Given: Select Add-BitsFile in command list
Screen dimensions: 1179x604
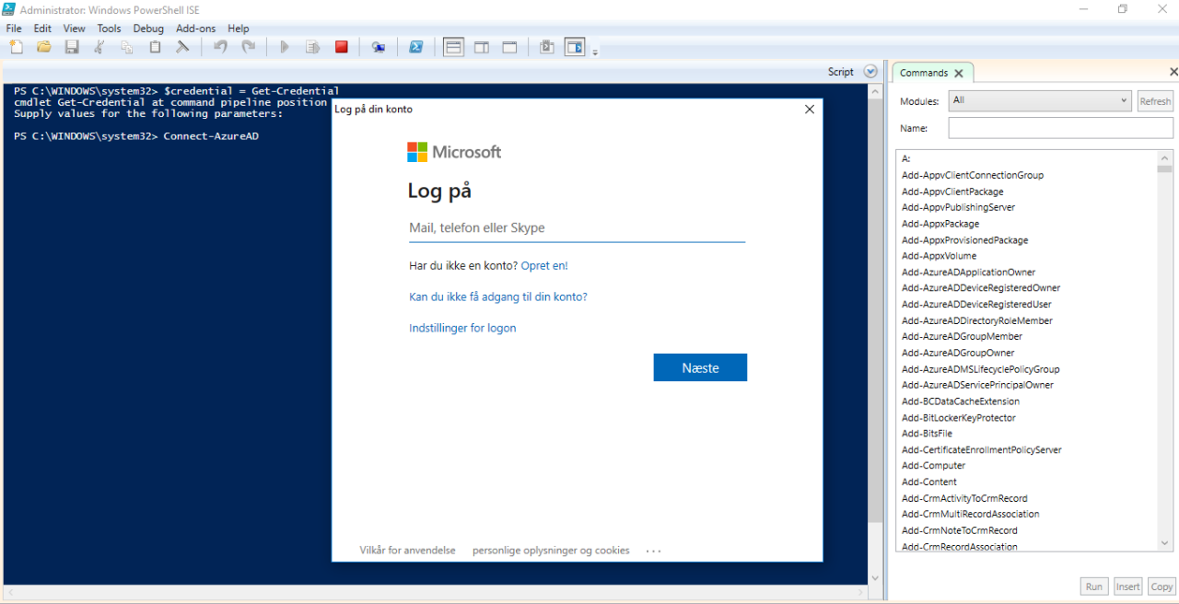Looking at the screenshot, I should coord(927,434).
